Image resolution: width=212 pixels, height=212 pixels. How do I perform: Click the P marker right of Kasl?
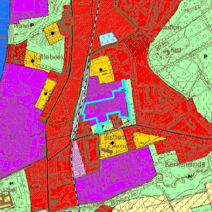206,57
